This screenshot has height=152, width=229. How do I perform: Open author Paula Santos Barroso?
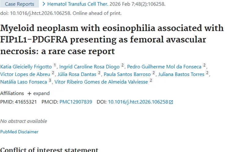(x=127, y=74)
